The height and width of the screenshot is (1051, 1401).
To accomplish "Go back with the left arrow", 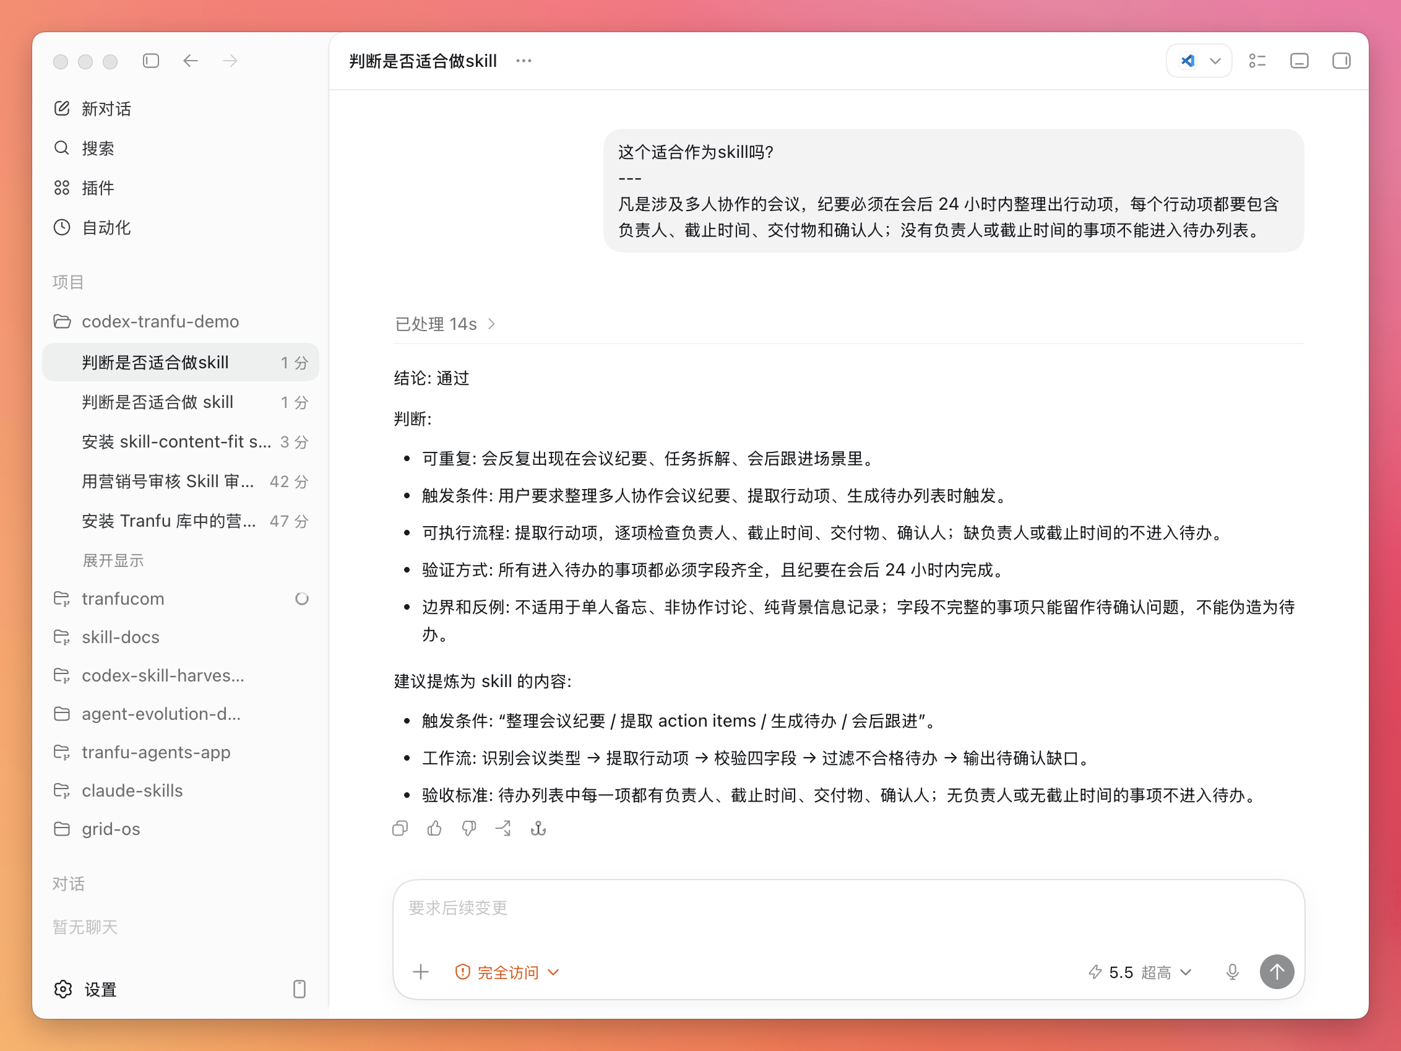I will pos(191,61).
